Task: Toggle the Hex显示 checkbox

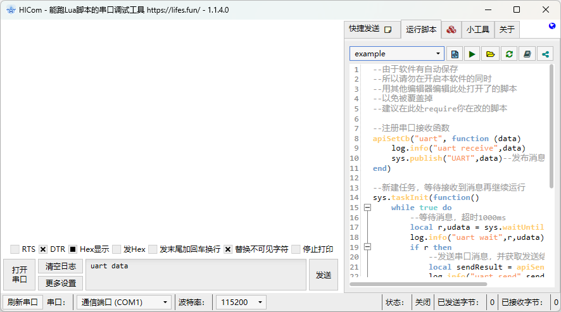Action: click(73, 249)
